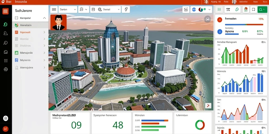The image size is (269, 134).
Task: Click the second avatar portrait in the top-right header
Action: point(234,2)
